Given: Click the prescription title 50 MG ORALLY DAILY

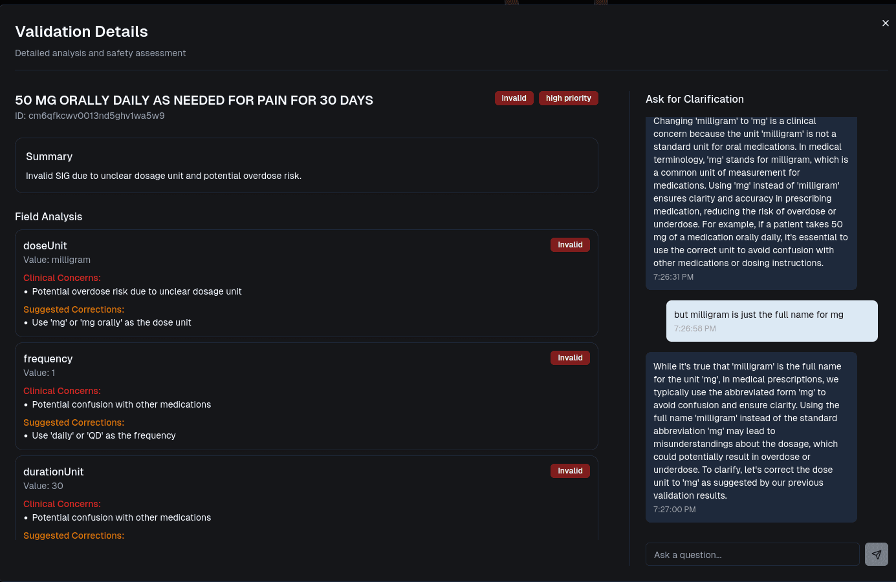Looking at the screenshot, I should [x=194, y=100].
